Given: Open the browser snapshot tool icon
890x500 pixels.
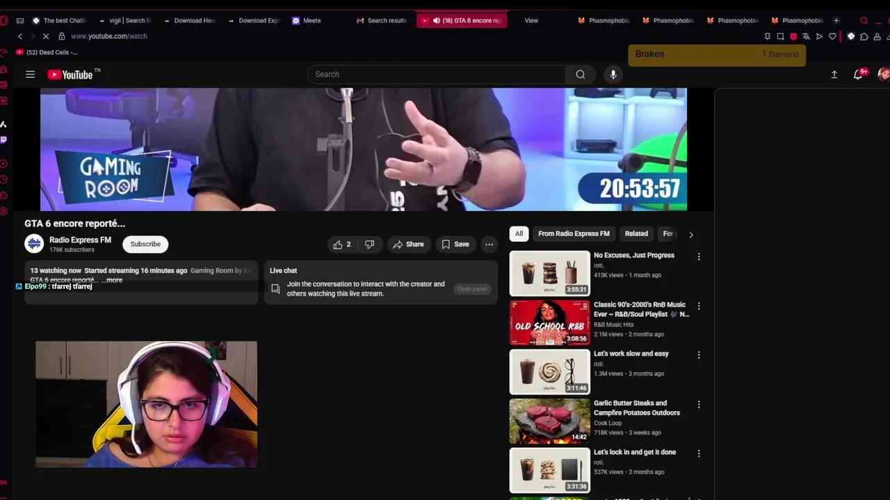Looking at the screenshot, I should [780, 36].
